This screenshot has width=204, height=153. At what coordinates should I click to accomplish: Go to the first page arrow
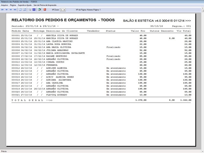[x=3, y=10]
